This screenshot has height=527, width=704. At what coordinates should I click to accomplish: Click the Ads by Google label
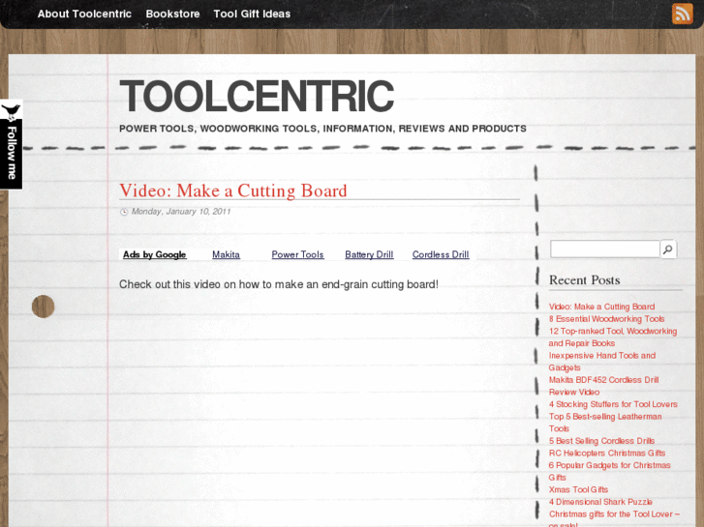154,254
